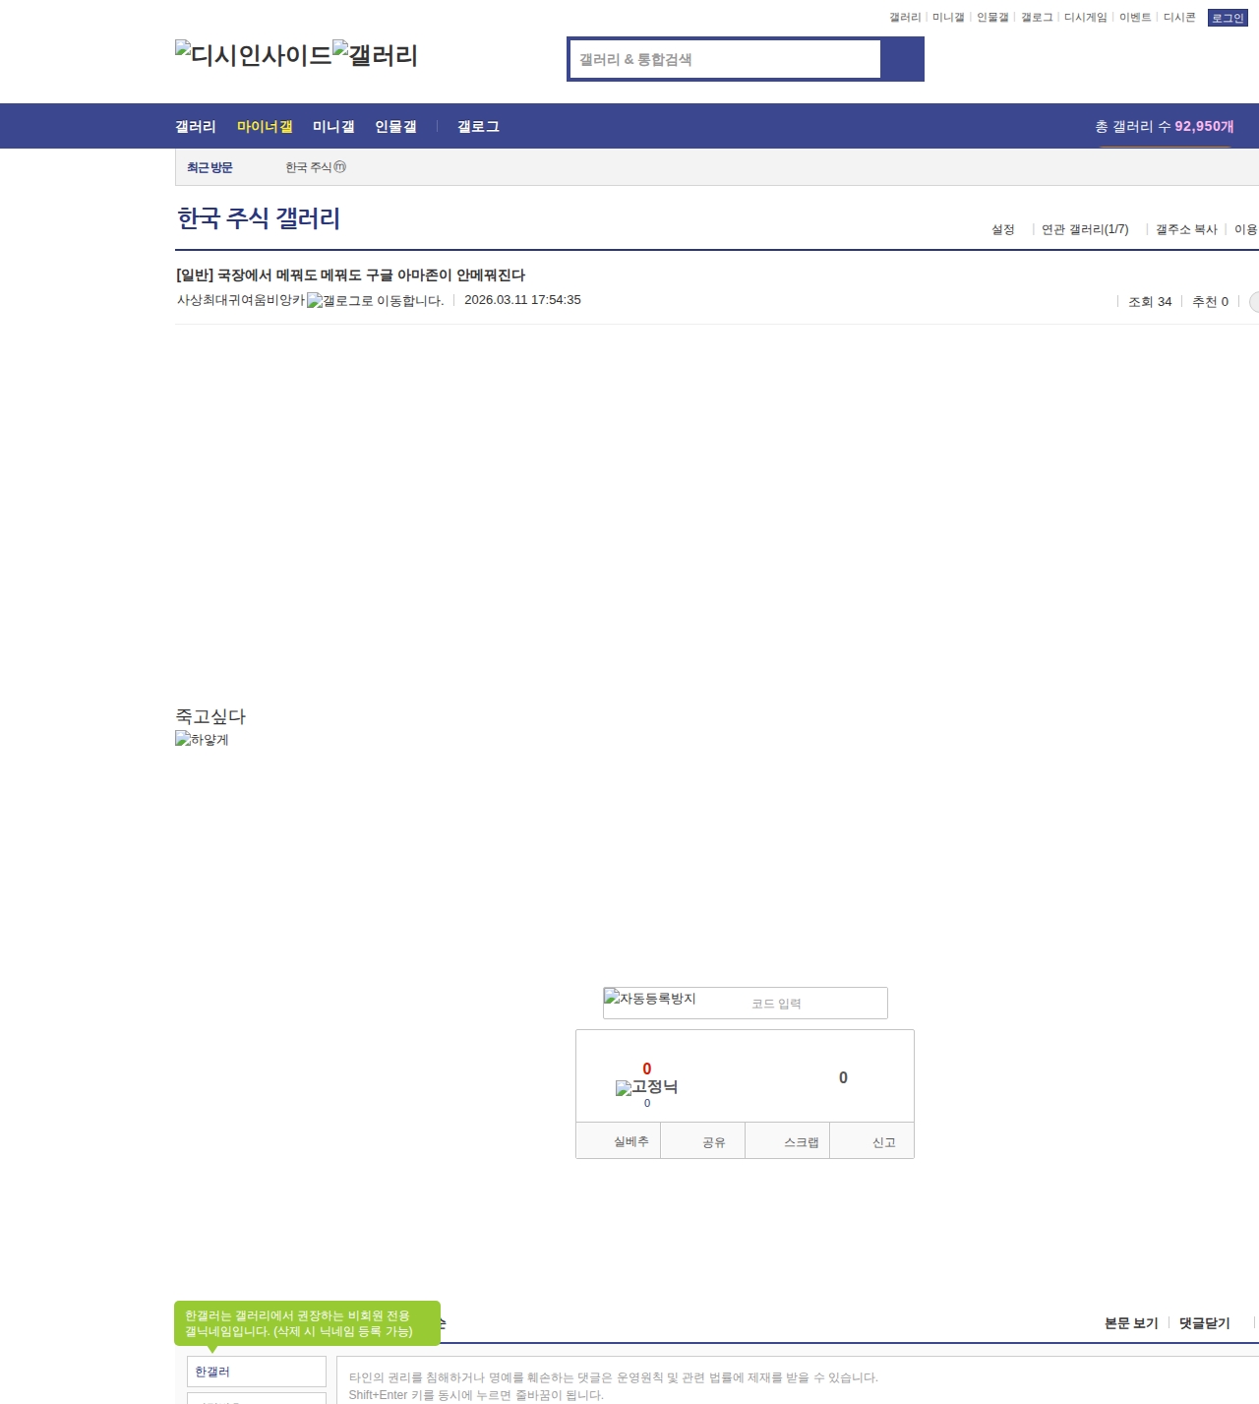The height and width of the screenshot is (1404, 1259).
Task: Open the 한국 주식 갤러리 title
Action: coord(259,218)
